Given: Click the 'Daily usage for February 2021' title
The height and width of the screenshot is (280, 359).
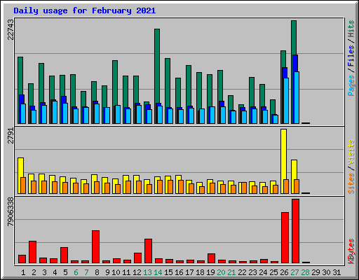Looking at the screenshot, I should click(85, 10).
